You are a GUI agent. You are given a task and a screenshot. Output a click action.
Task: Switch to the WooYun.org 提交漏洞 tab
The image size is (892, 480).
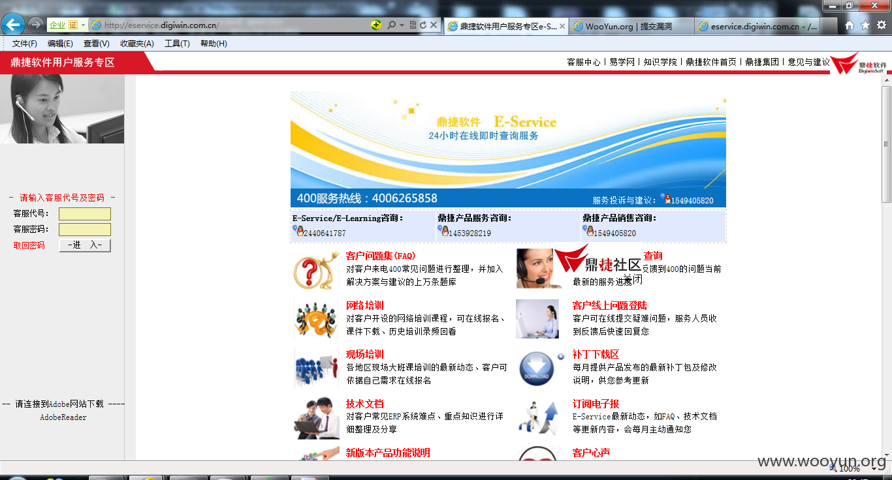631,27
